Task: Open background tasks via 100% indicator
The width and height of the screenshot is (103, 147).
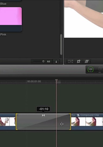Action: click(x=90, y=69)
